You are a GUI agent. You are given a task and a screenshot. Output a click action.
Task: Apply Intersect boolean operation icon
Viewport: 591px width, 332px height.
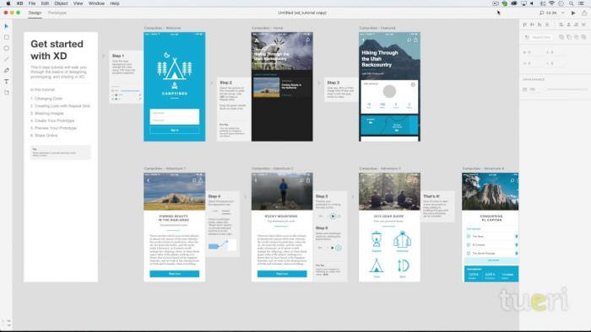(577, 37)
